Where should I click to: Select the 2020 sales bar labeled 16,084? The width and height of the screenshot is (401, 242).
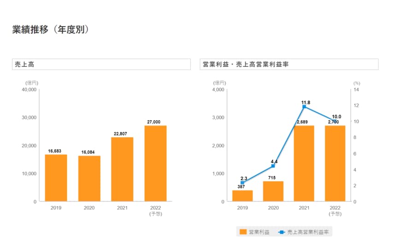[x=89, y=179]
